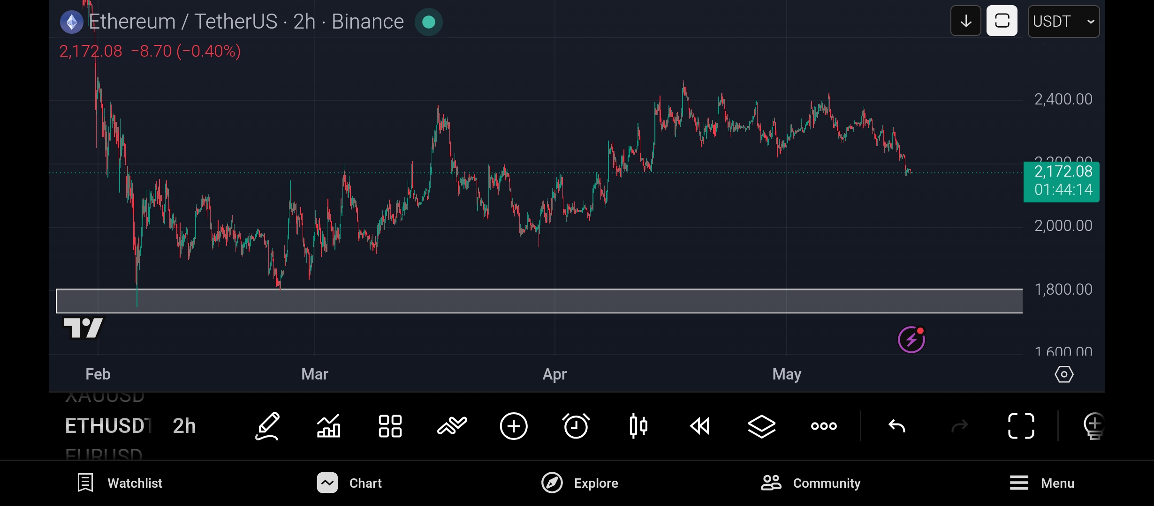
Task: Tap the double zigzag lines icon
Action: click(x=452, y=426)
